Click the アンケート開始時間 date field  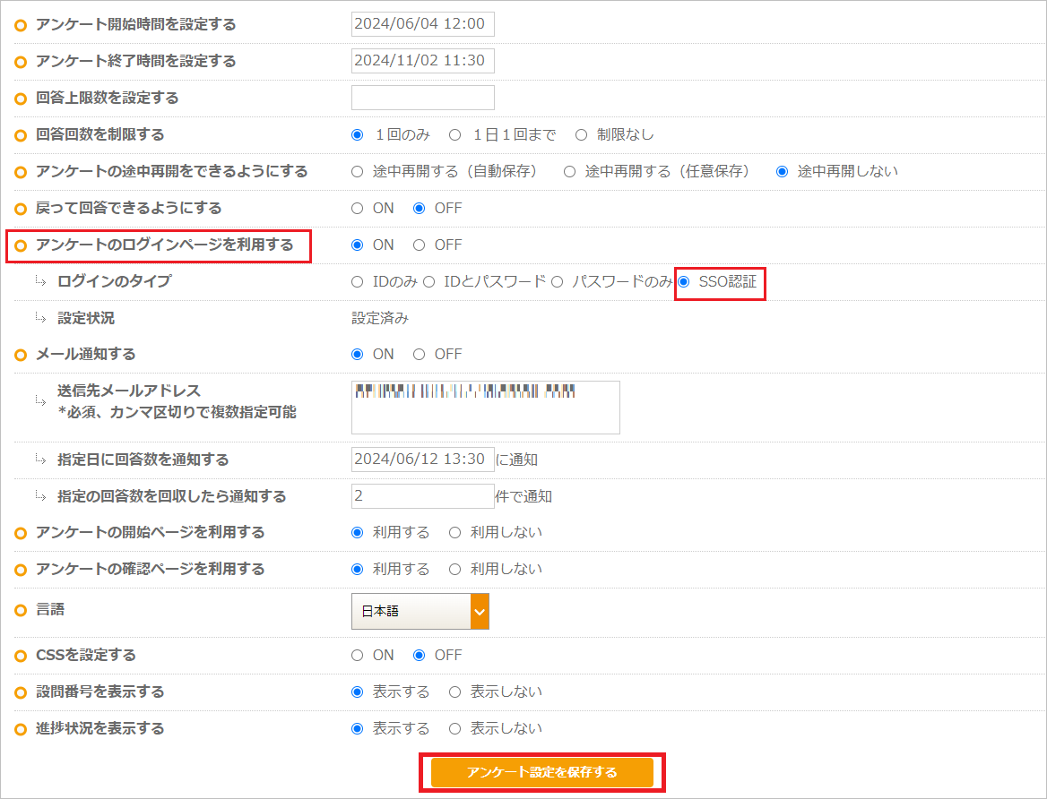(423, 24)
